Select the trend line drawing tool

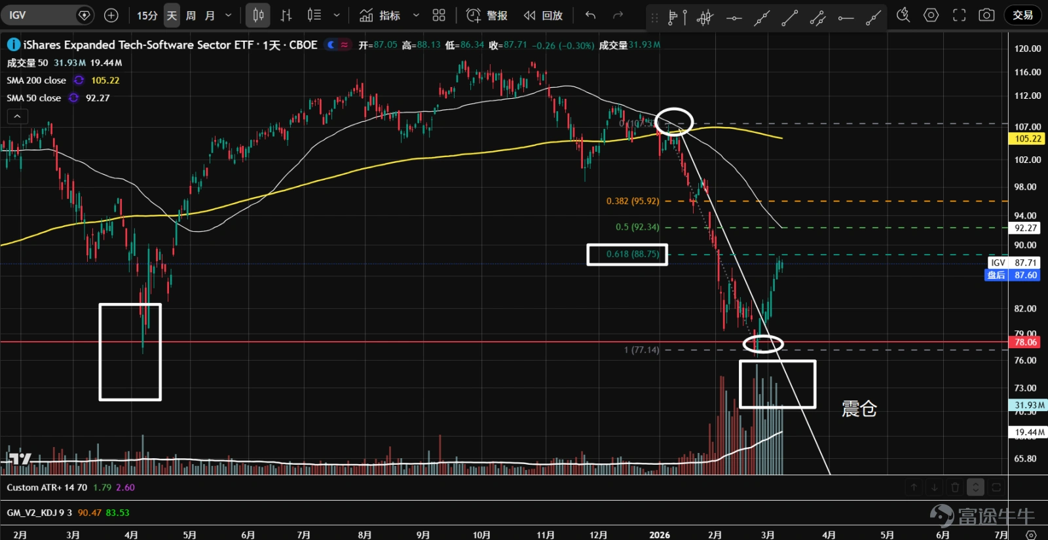790,18
